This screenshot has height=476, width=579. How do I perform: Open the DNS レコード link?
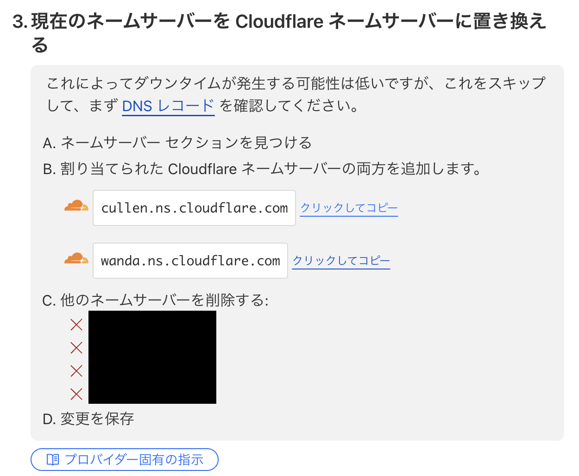[x=168, y=106]
